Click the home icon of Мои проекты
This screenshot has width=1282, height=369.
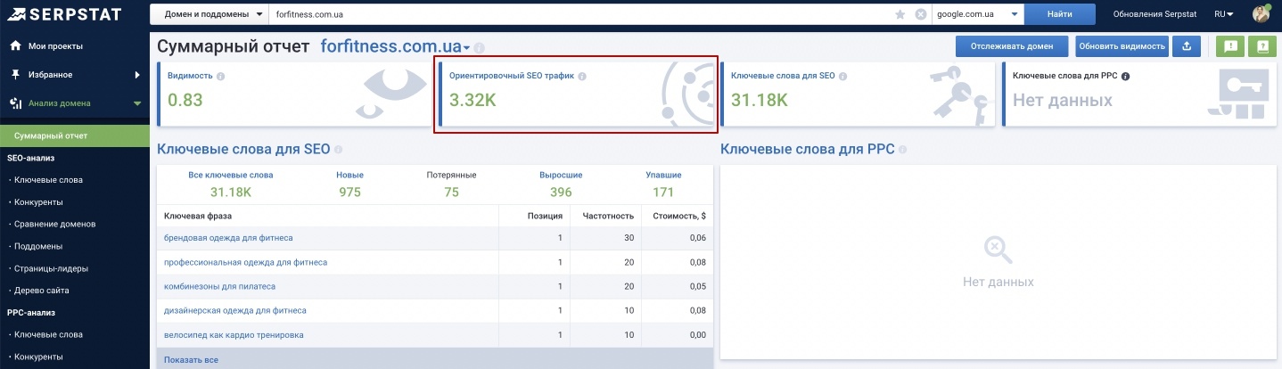click(15, 45)
